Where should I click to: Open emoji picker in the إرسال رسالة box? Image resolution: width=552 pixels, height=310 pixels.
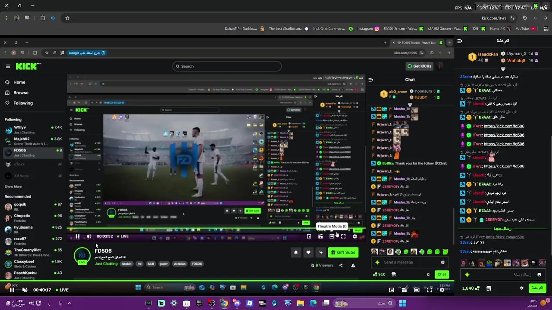[539, 274]
